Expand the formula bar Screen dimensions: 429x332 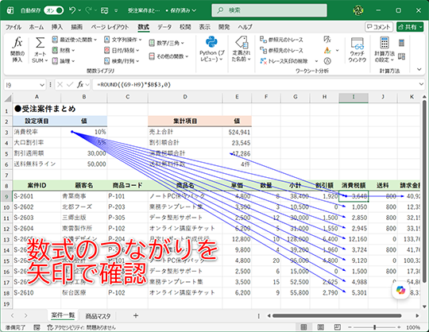point(421,84)
